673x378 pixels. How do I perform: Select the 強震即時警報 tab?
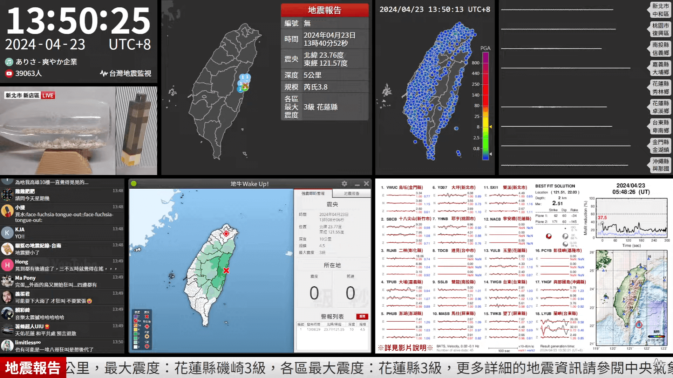click(x=313, y=194)
